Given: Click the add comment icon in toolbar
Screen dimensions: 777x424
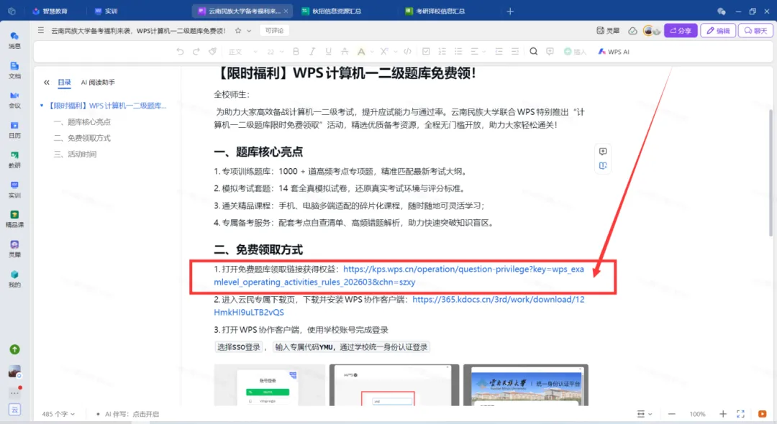Looking at the screenshot, I should [550, 52].
